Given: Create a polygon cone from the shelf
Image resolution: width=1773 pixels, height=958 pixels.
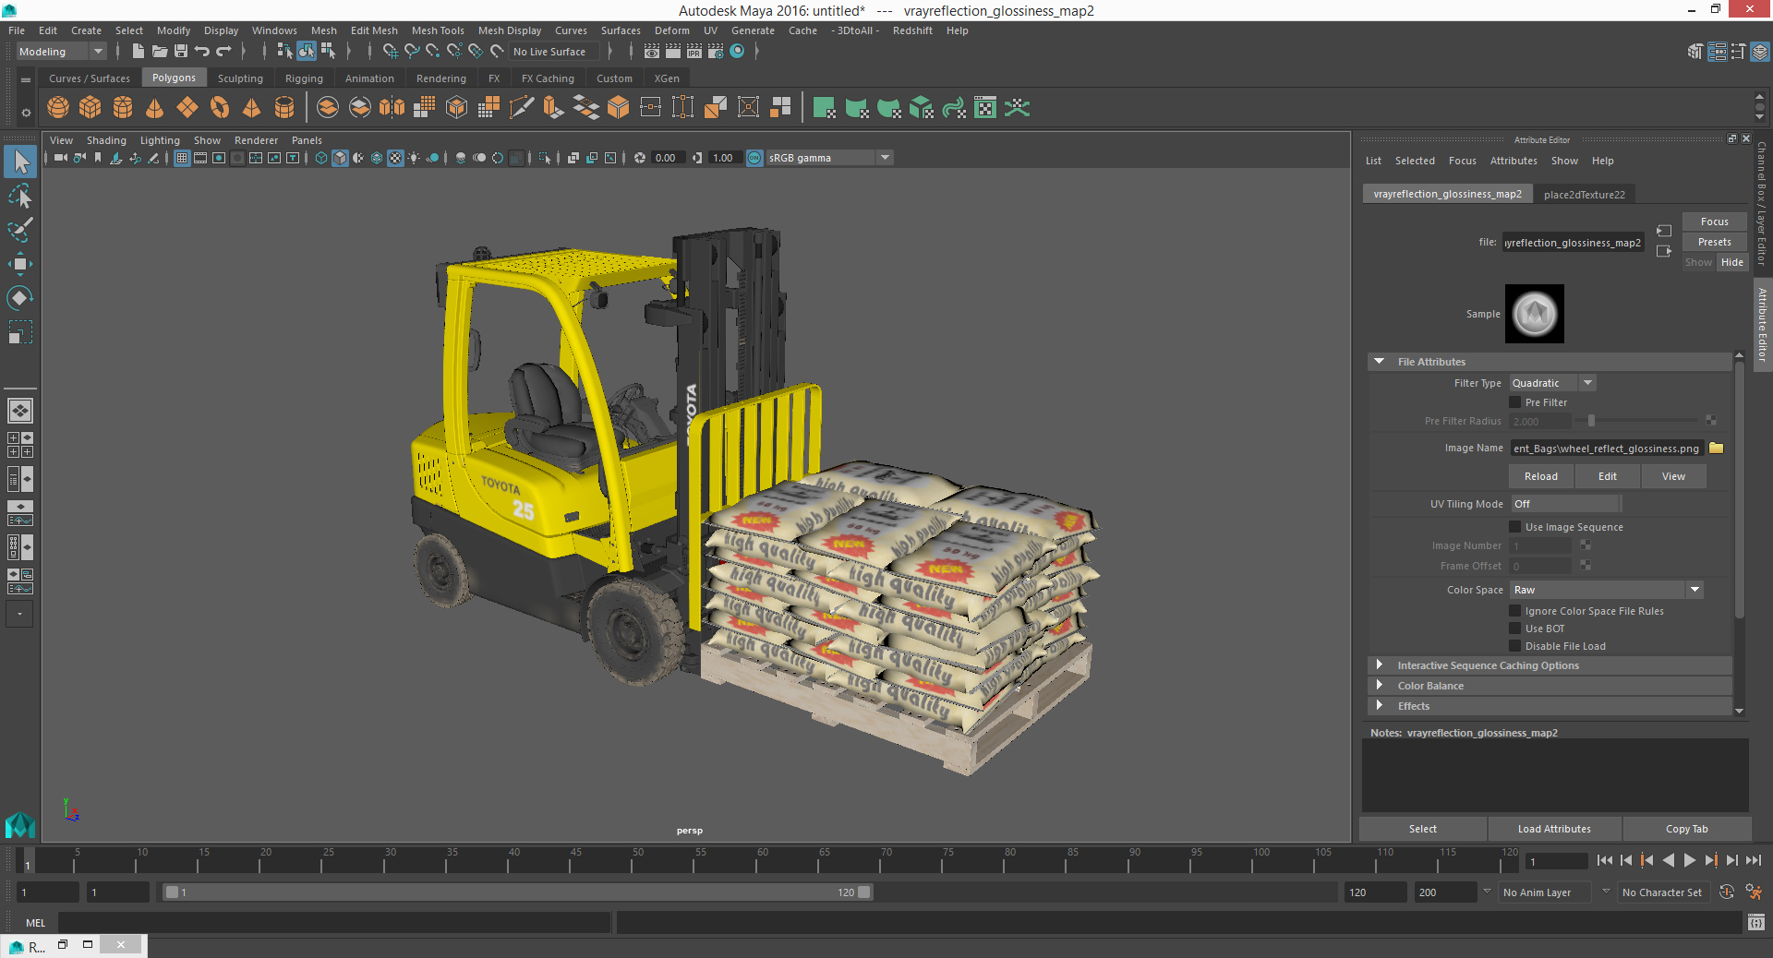Looking at the screenshot, I should coord(155,108).
